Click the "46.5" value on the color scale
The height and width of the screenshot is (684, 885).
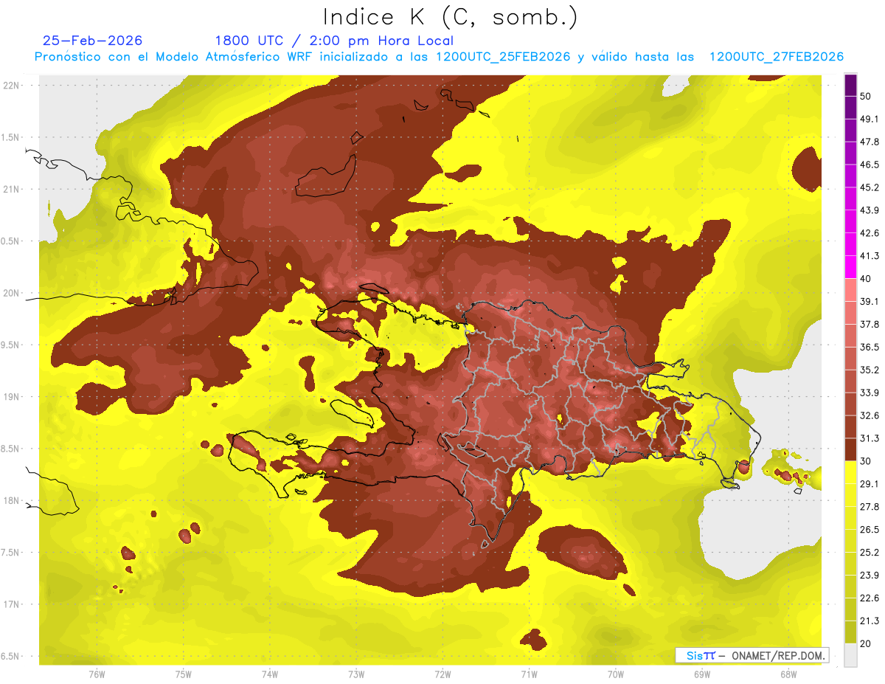[x=870, y=164]
